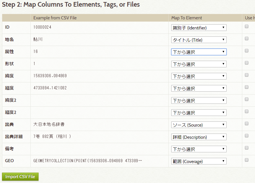Image resolution: width=255 pixels, height=183 pixels.
Task: Open the ソース (Source) dropdown for 出典
Action: click(199, 125)
